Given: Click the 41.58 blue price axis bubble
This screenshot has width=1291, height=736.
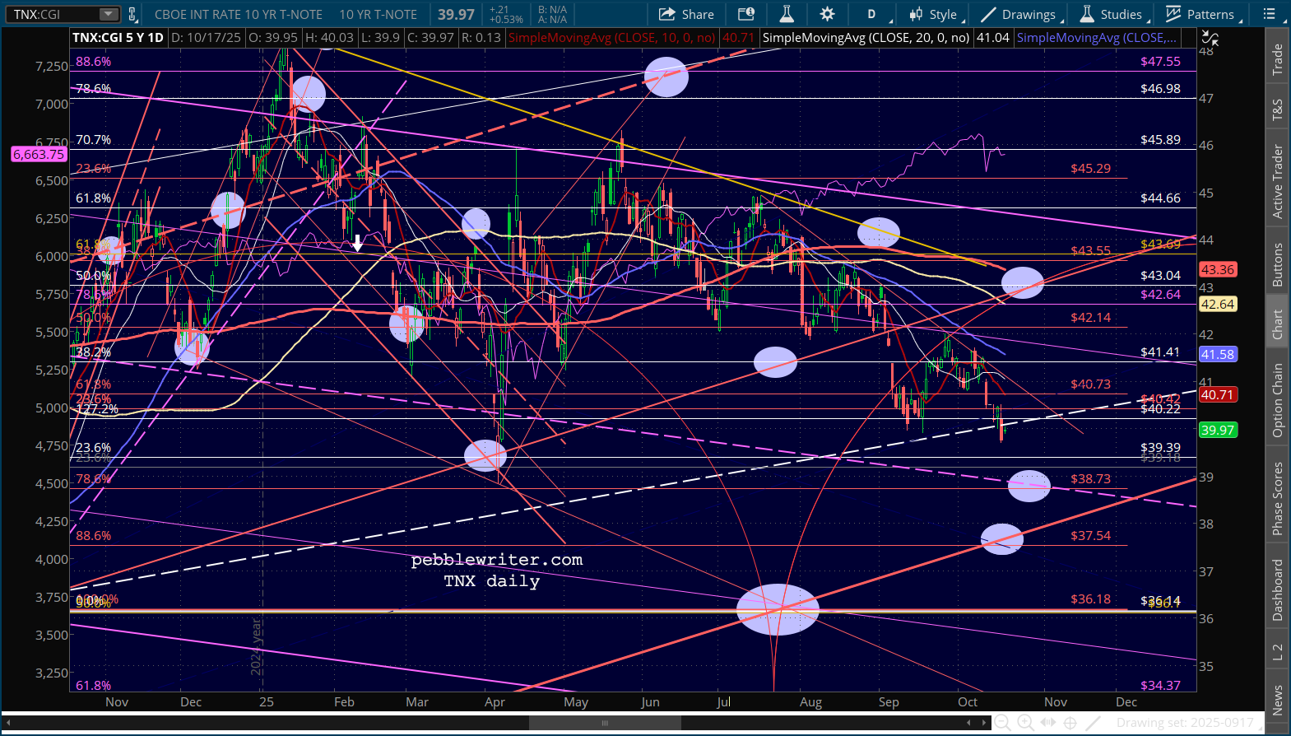Looking at the screenshot, I should [x=1218, y=354].
